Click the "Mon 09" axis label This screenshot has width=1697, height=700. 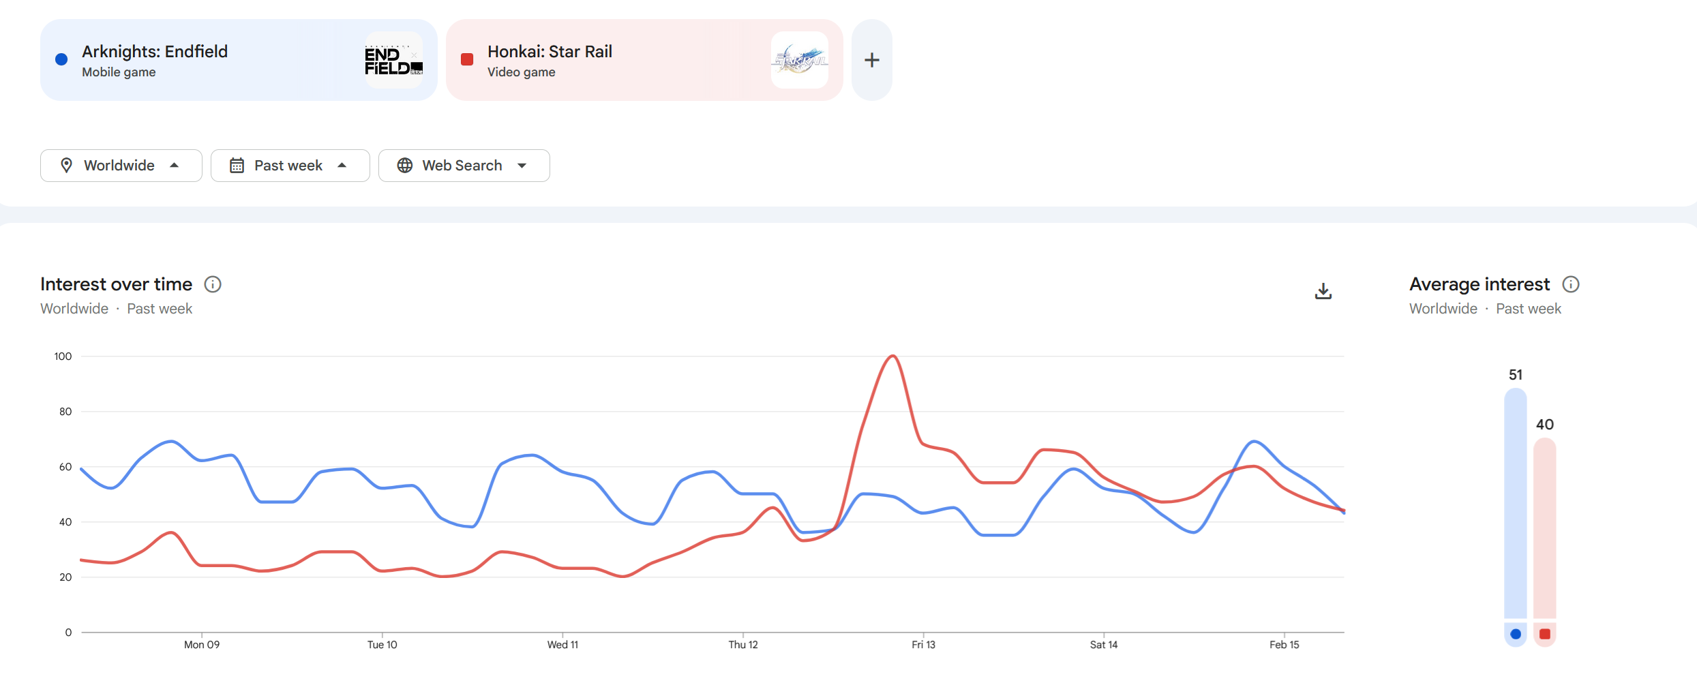(x=202, y=645)
